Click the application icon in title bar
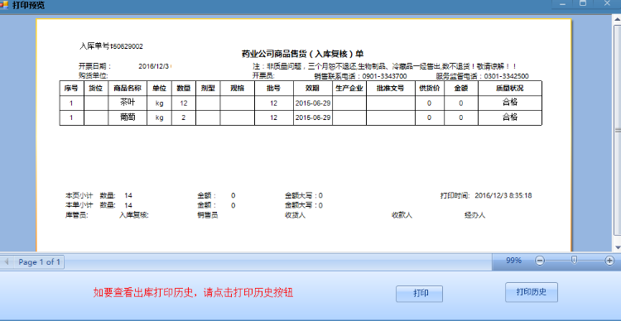This screenshot has height=321, width=621. coord(4,5)
